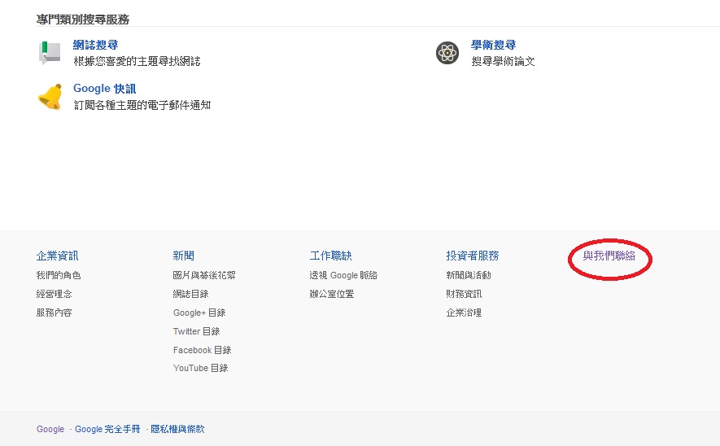Open the 網誌搜尋 link
The height and width of the screenshot is (446, 720).
pos(95,46)
